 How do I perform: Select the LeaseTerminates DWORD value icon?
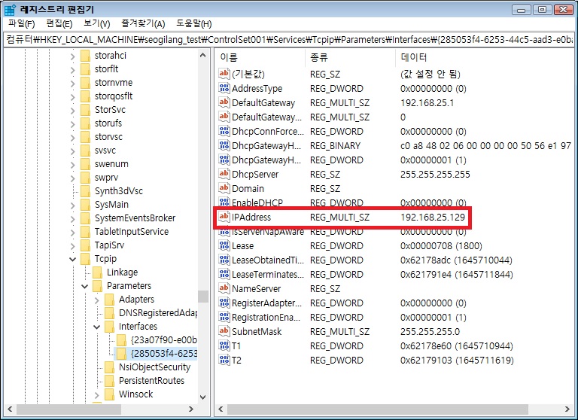224,274
